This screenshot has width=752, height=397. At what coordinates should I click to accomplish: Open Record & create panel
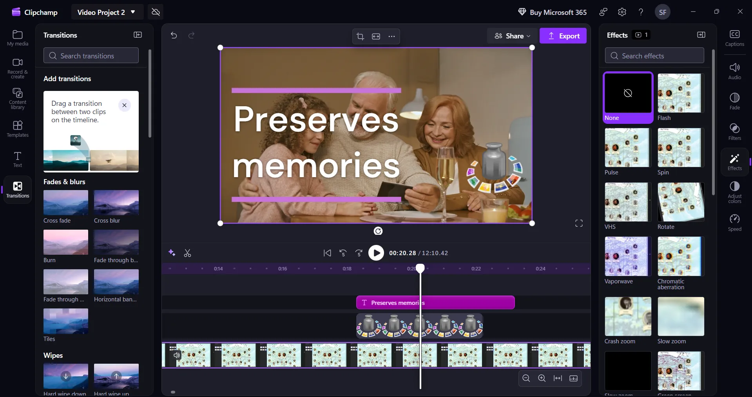[17, 67]
